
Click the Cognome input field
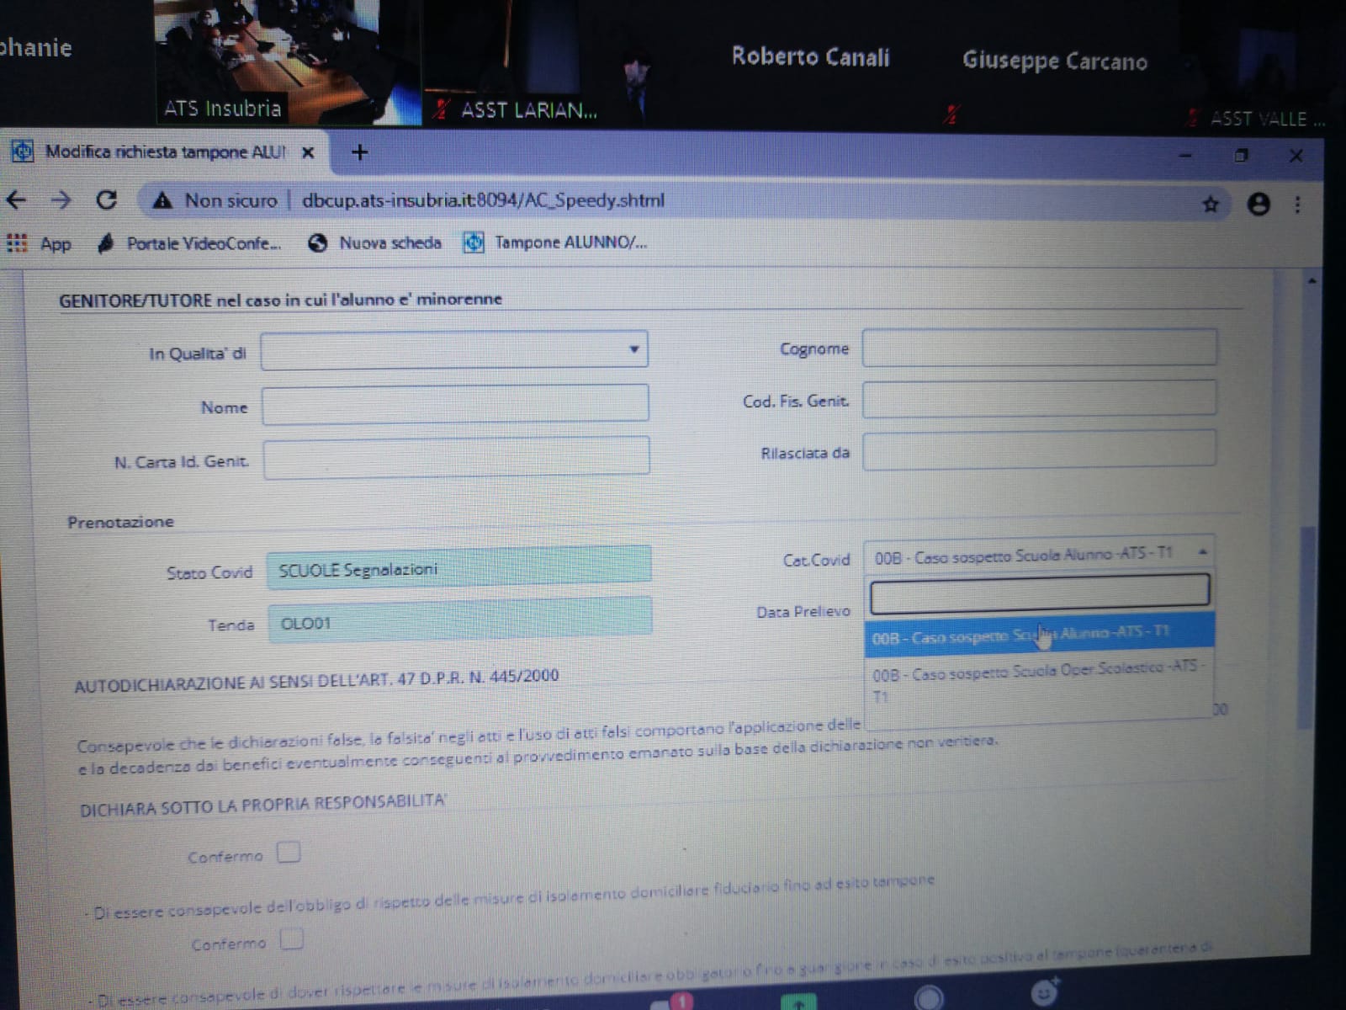(1039, 348)
